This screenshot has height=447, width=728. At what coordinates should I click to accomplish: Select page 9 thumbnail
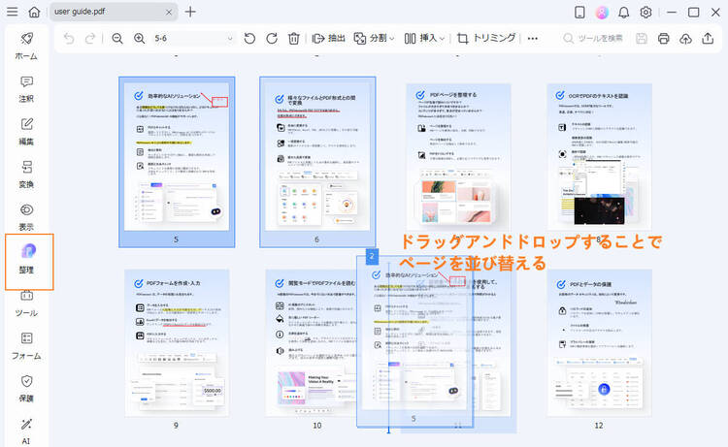tap(177, 342)
